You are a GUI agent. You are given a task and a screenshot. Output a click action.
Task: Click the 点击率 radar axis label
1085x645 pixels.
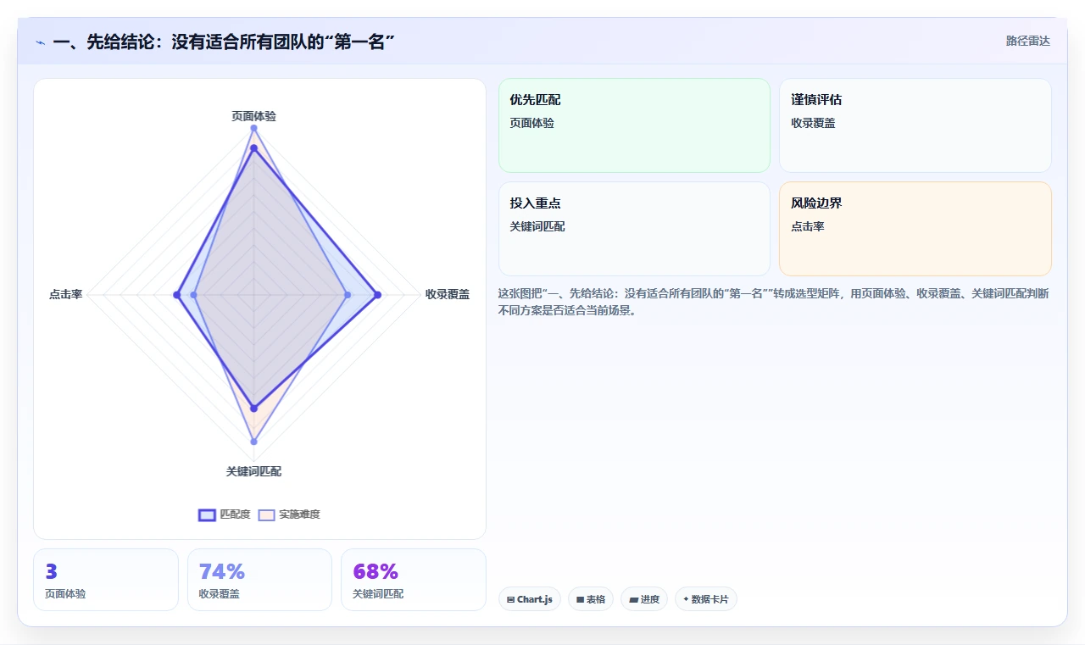pos(65,295)
